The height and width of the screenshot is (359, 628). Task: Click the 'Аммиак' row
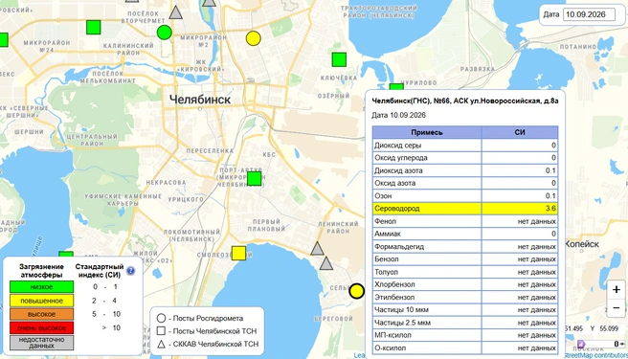pos(465,234)
